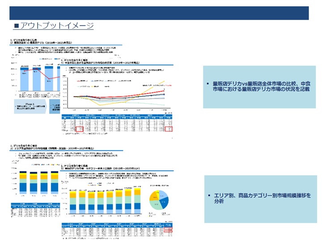The height and width of the screenshot is (241, 322).
Task: Click the pie chart in the category slide
Action: [x=159, y=200]
